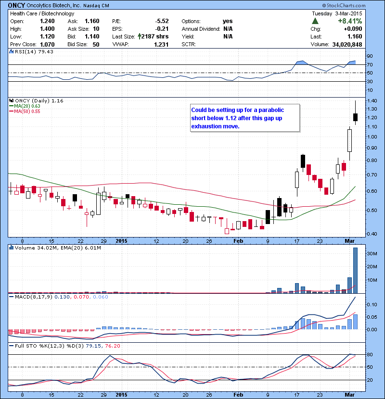
Task: Click the RSI(14) indicator icon
Action: 11,51
